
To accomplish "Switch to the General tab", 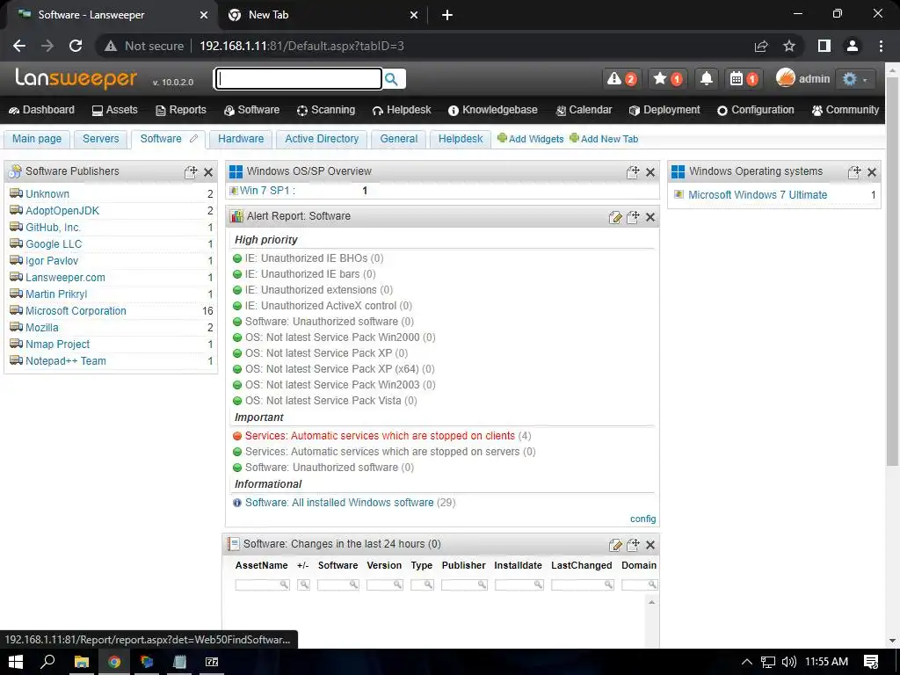I will [398, 139].
